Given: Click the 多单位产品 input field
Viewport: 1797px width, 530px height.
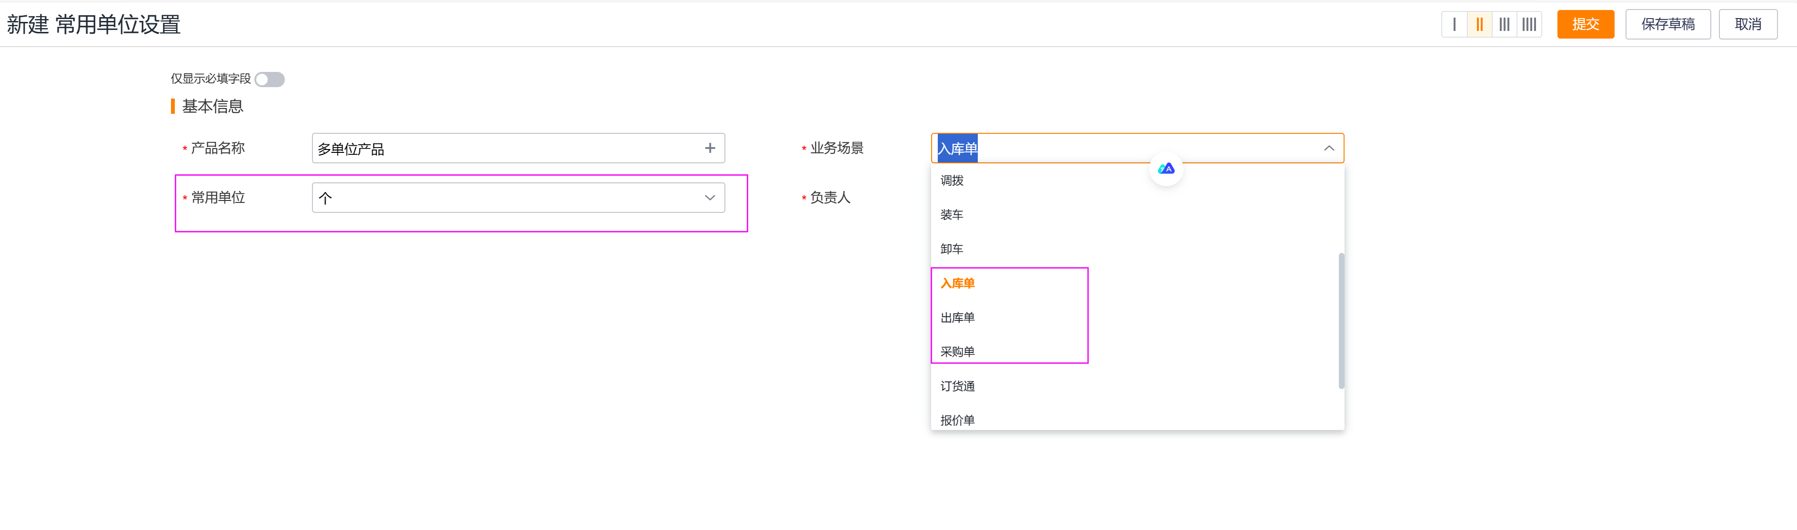Looking at the screenshot, I should (x=488, y=148).
